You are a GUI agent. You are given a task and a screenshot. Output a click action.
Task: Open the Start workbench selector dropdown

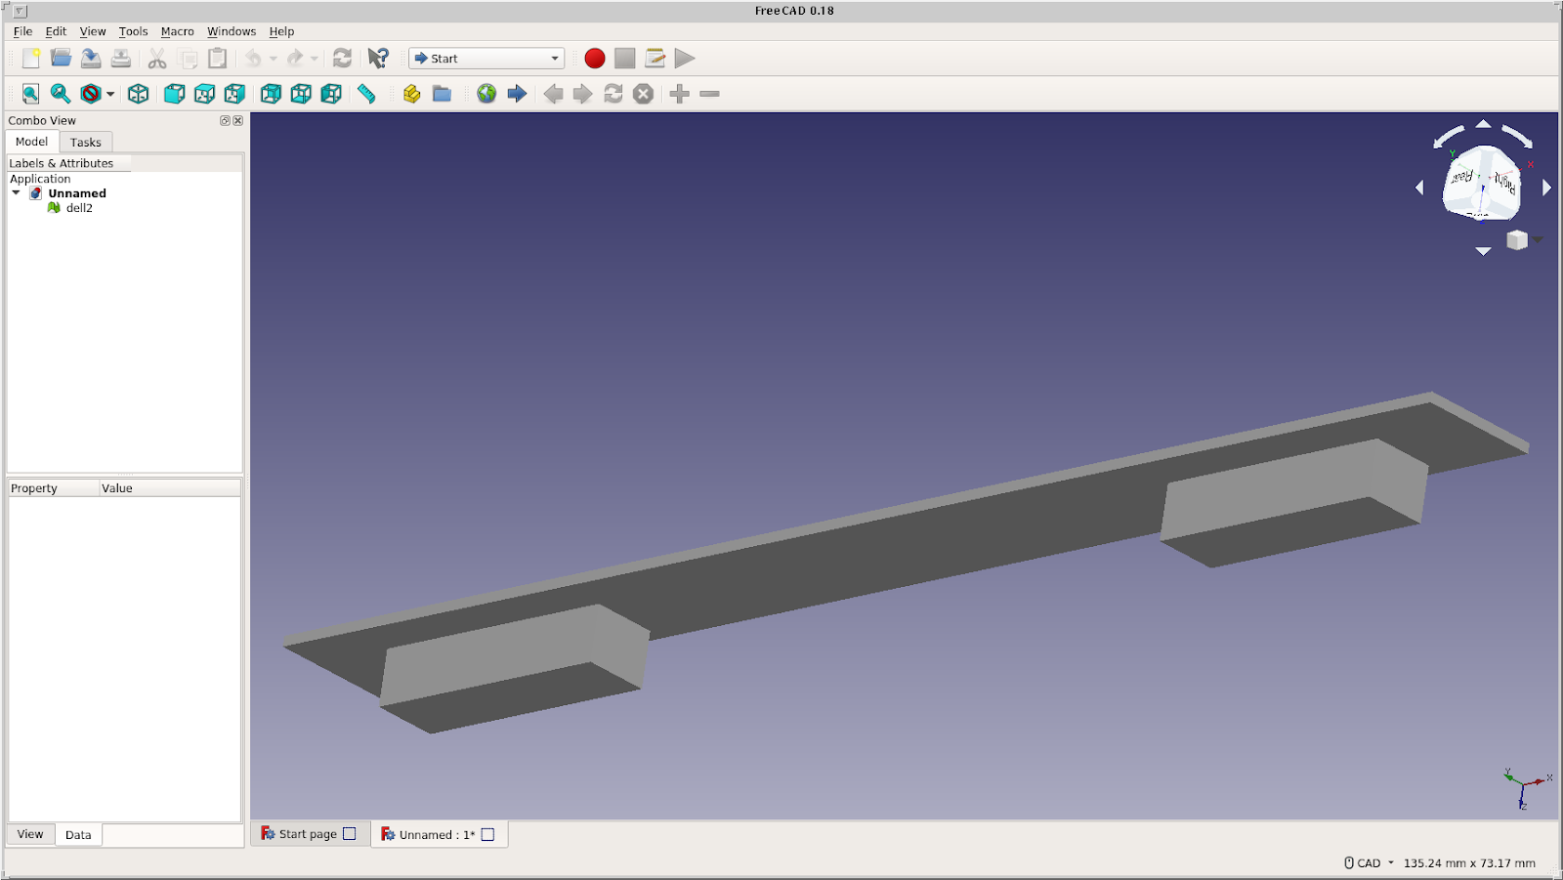486,59
